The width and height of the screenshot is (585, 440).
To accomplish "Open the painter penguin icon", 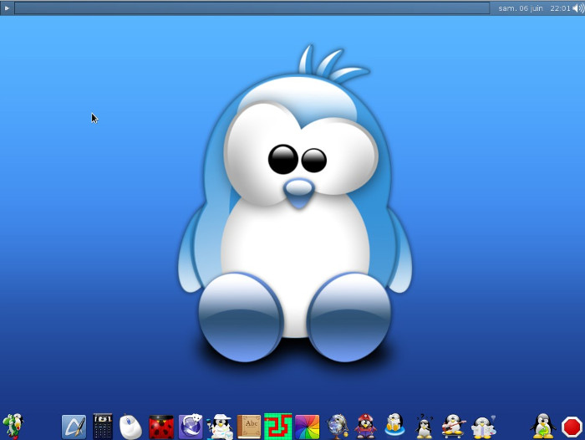I will click(220, 427).
